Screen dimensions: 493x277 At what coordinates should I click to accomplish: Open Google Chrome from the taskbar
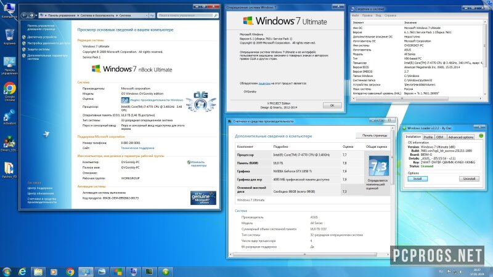coord(70,271)
